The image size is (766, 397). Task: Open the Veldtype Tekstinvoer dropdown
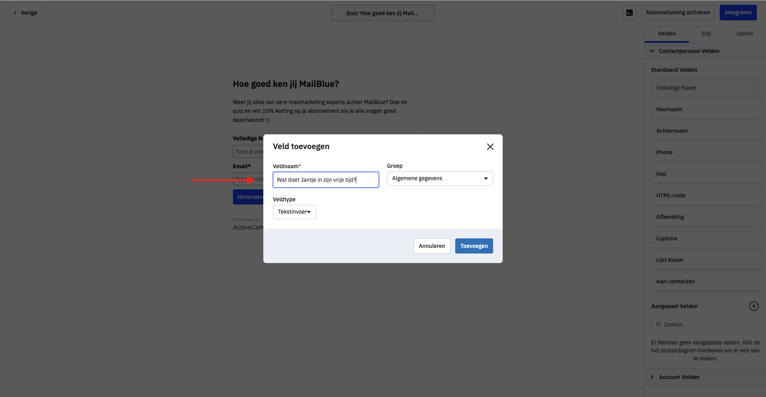[x=294, y=212]
